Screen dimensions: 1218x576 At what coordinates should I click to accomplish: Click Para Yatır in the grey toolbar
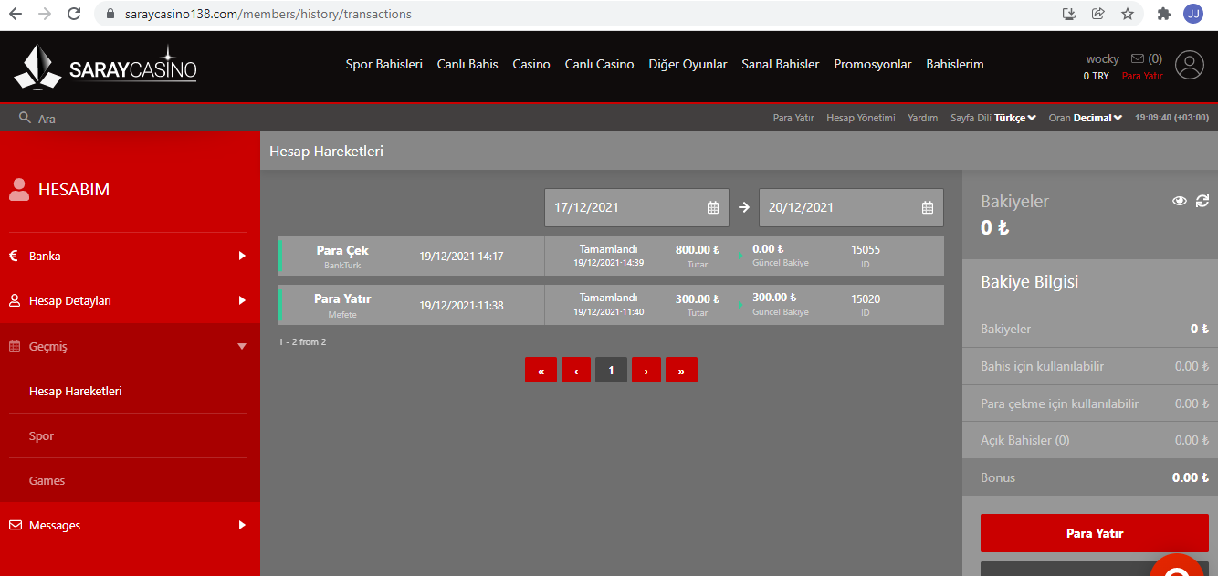(x=793, y=118)
